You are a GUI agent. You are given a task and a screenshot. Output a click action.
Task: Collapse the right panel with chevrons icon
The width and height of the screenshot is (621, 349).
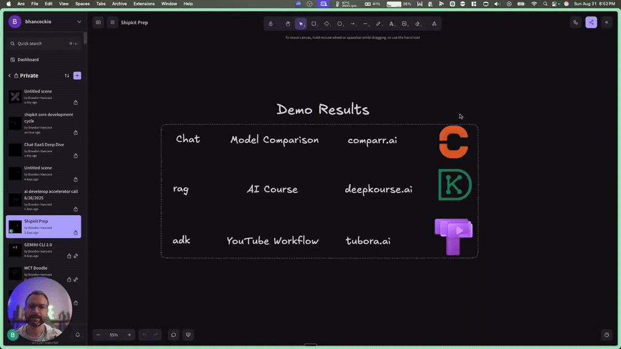pyautogui.click(x=606, y=22)
